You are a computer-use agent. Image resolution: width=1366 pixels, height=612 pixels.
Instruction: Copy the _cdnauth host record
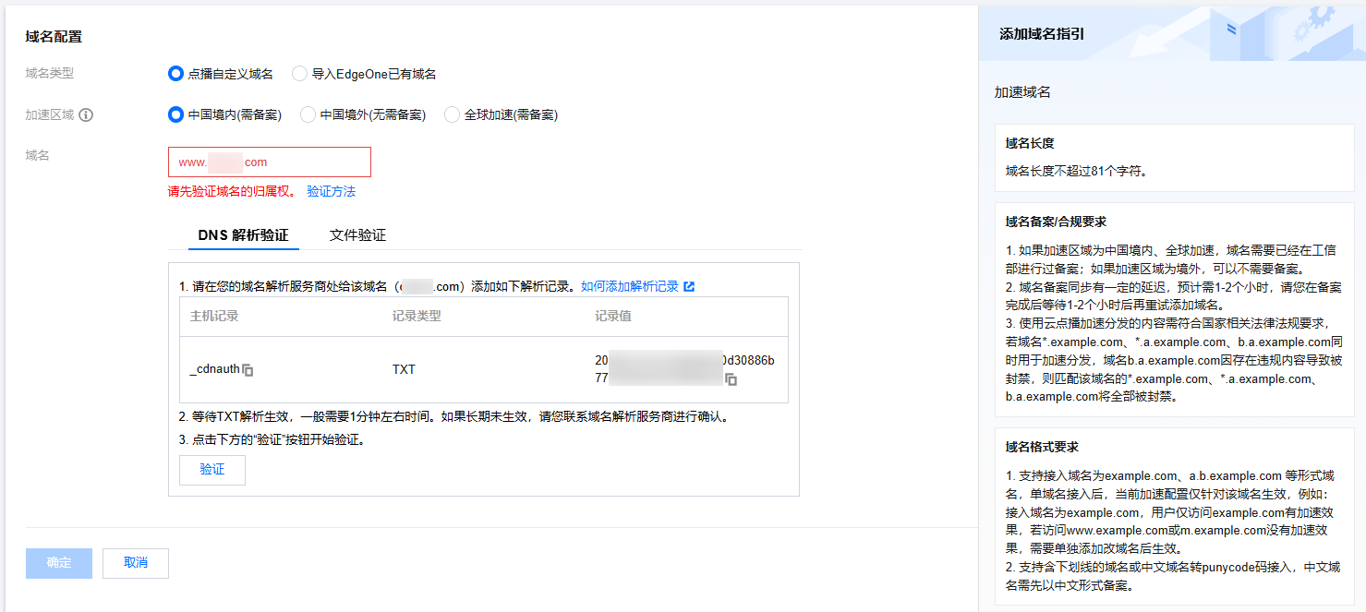[x=248, y=370]
